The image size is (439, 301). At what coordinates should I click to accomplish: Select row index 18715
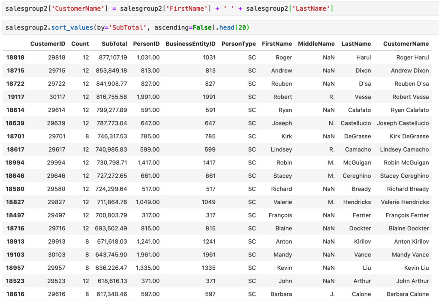15,71
